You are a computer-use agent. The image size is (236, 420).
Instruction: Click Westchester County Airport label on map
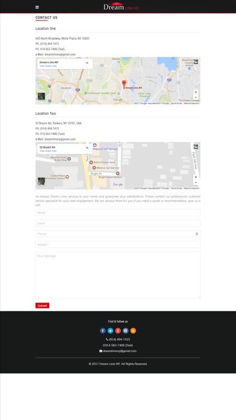pos(187,63)
